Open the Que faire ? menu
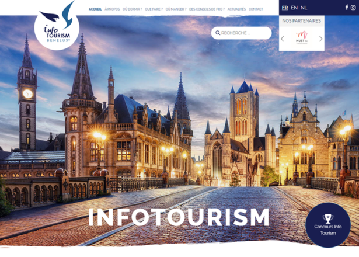The image size is (359, 257). (x=154, y=9)
